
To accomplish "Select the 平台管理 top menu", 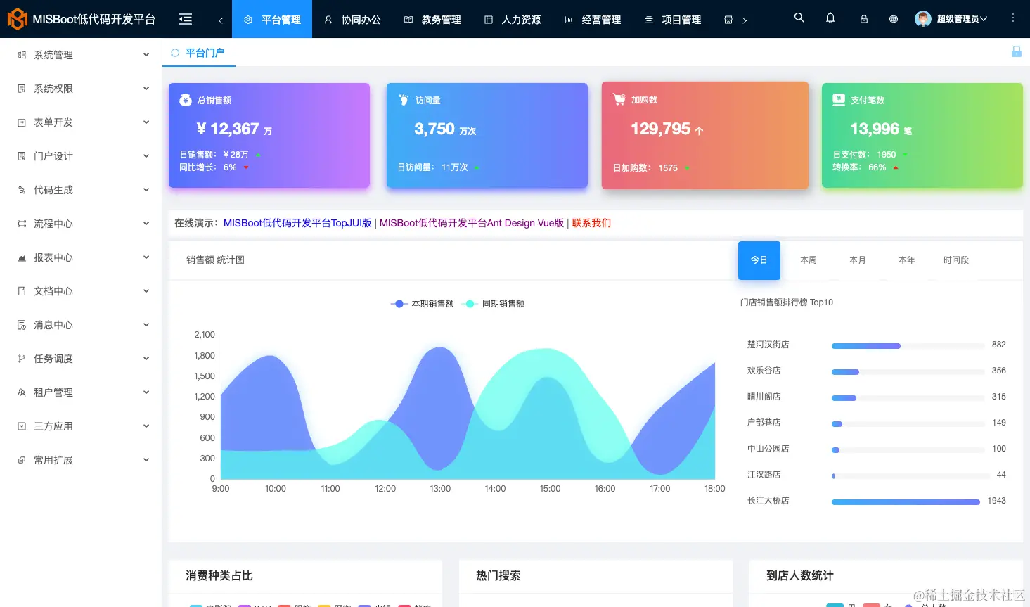I will tap(272, 19).
